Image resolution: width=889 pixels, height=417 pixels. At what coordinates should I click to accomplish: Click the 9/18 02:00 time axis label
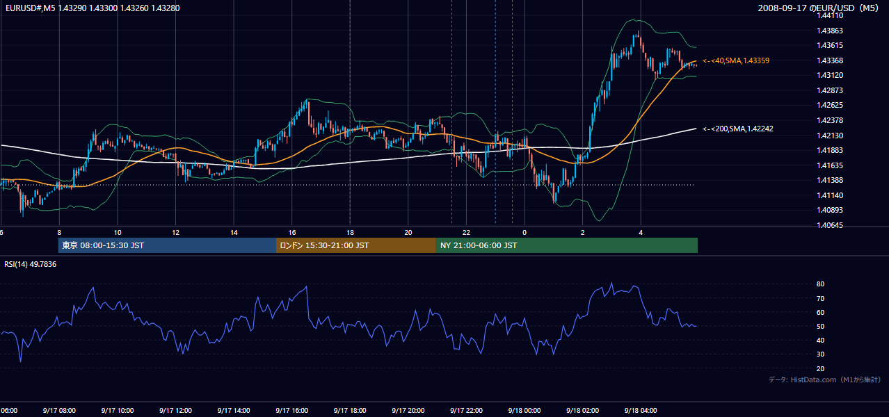[x=582, y=410]
